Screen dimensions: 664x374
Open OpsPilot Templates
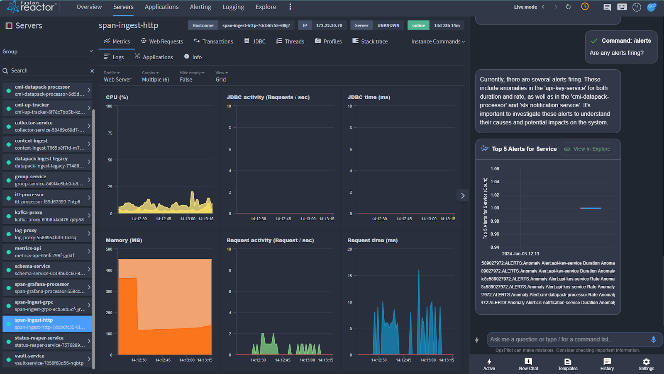click(x=568, y=364)
